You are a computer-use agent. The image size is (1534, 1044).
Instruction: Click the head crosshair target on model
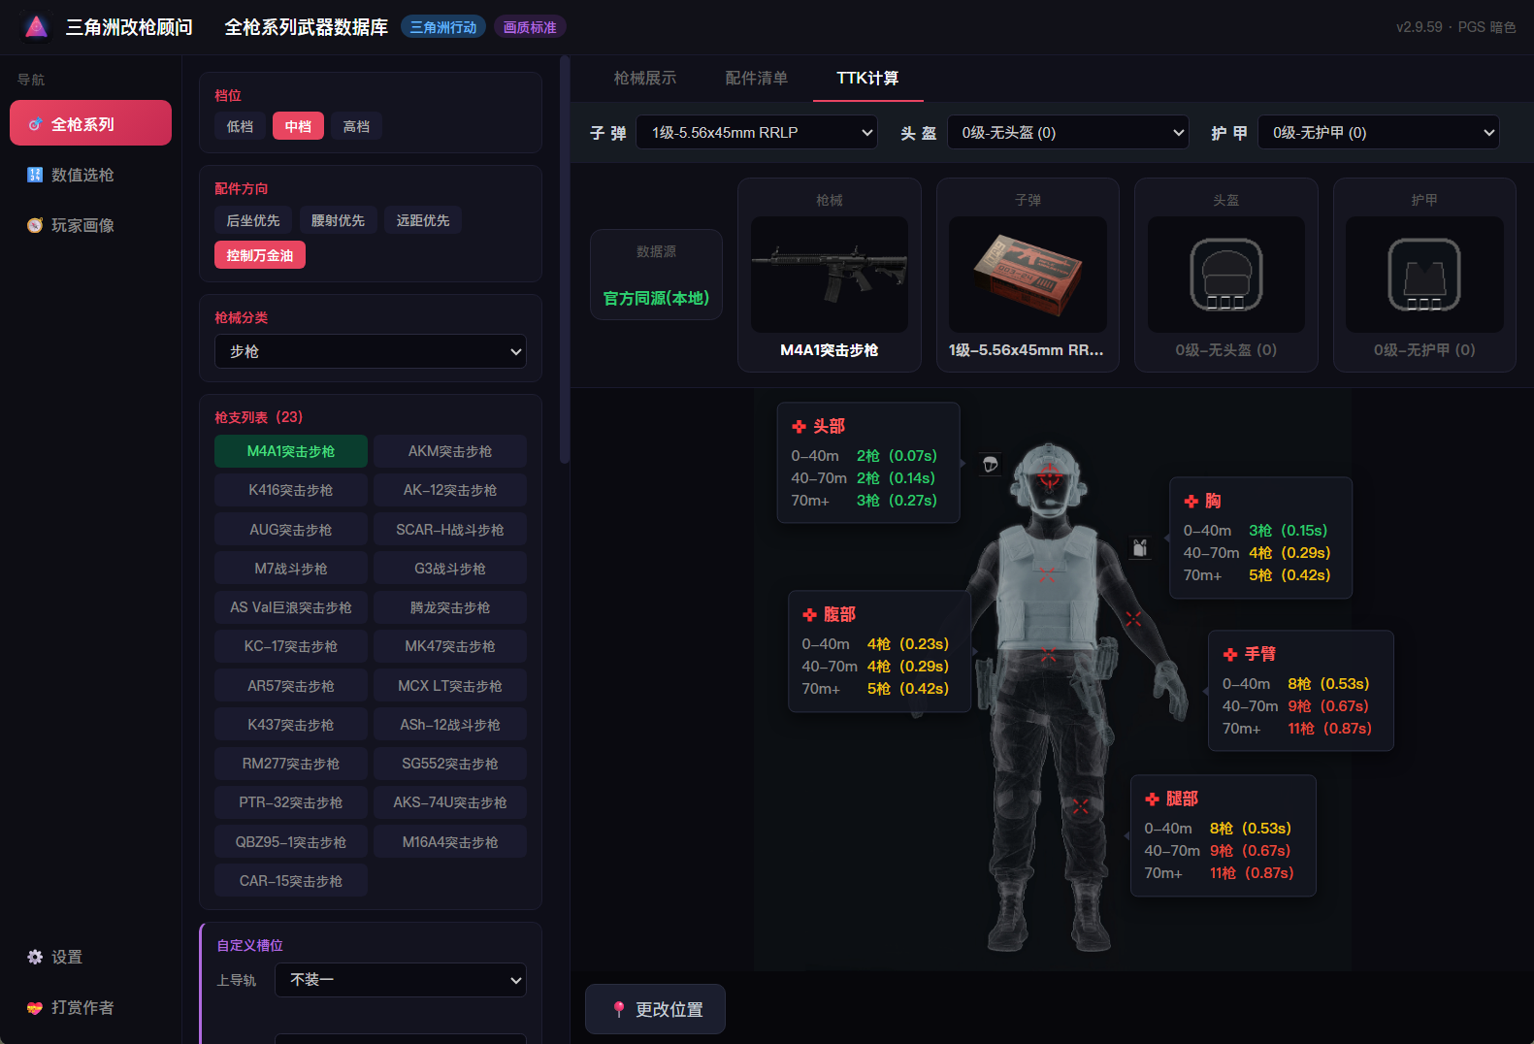1050,476
